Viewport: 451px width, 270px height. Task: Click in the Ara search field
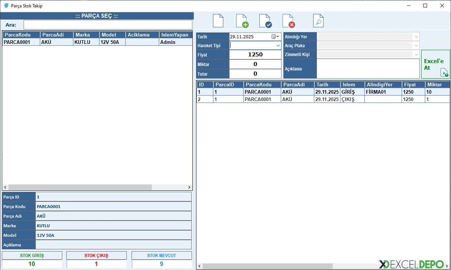click(108, 25)
